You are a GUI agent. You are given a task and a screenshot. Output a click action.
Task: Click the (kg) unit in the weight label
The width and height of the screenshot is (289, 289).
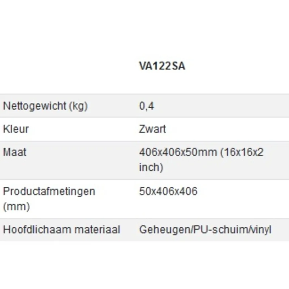click(x=78, y=106)
